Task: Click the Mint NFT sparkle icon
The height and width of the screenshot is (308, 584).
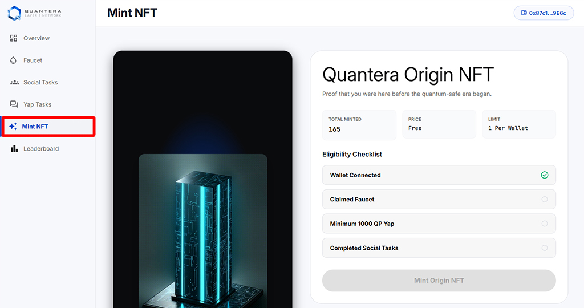Action: (x=13, y=126)
